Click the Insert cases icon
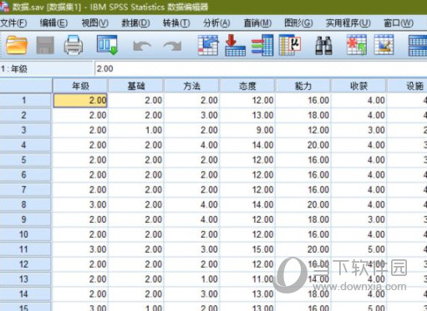The height and width of the screenshot is (311, 427). pyautogui.click(x=356, y=45)
